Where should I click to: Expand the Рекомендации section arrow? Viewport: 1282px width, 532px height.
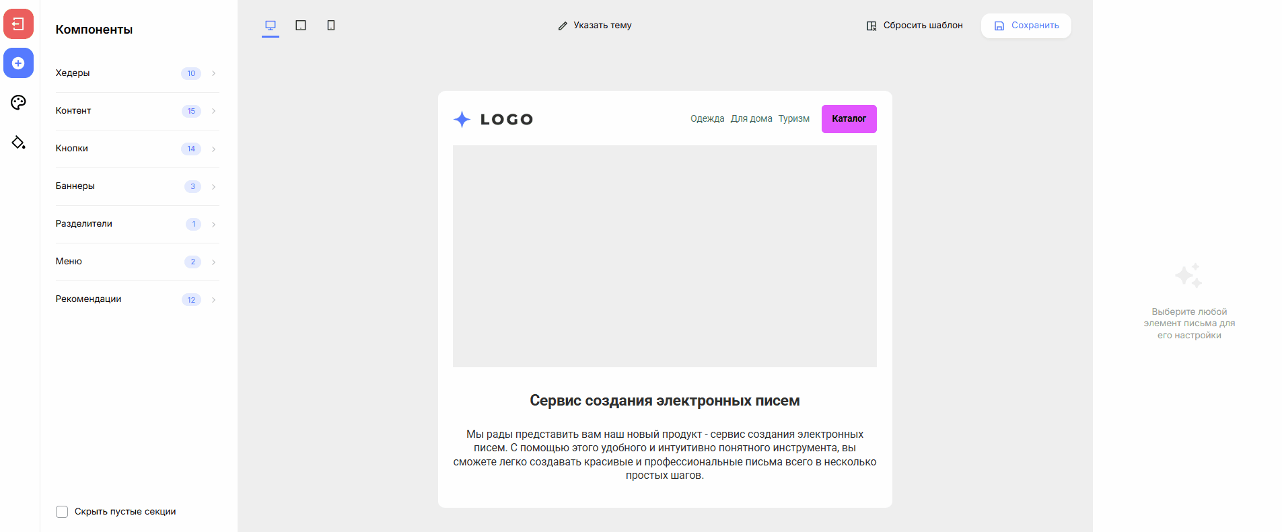pyautogui.click(x=213, y=300)
